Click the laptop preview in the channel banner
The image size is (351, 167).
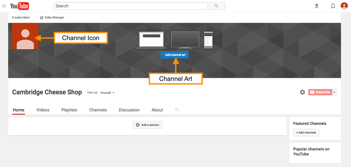(151, 40)
